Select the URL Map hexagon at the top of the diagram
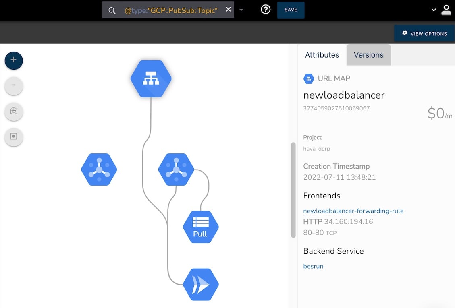The height and width of the screenshot is (308, 455). pos(151,79)
